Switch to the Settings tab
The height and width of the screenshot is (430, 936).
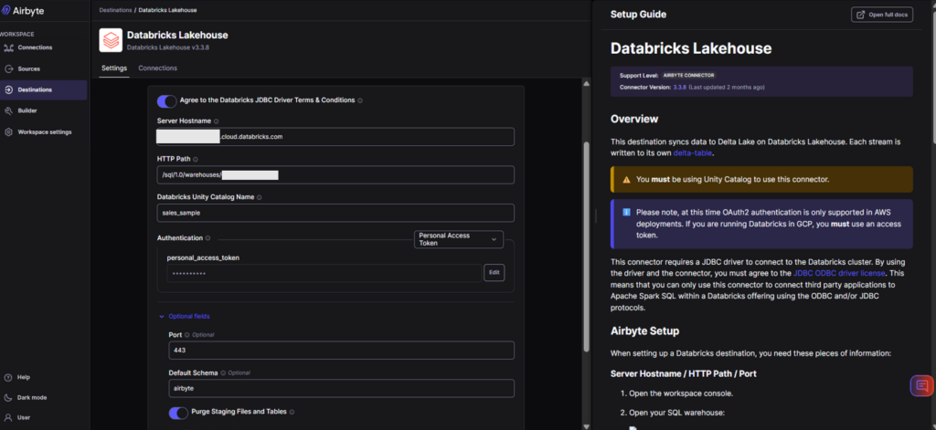pos(114,68)
